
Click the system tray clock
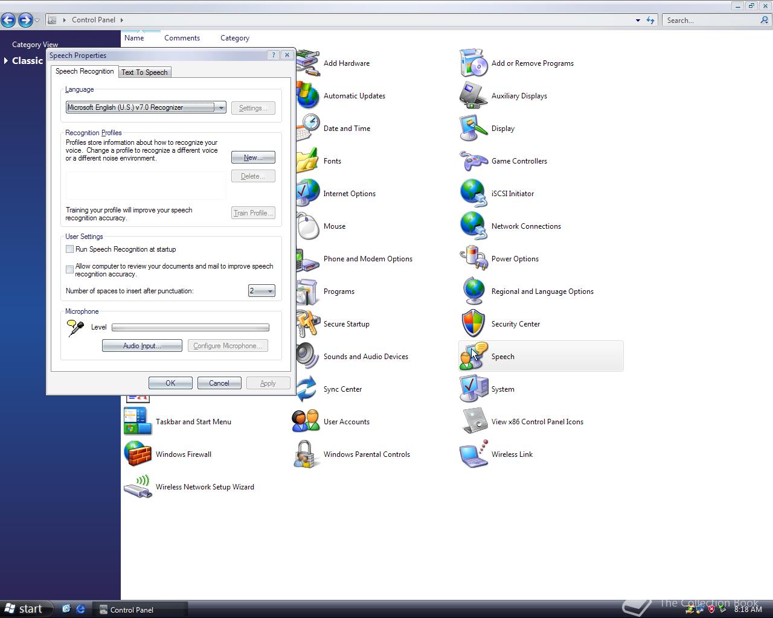tap(748, 610)
